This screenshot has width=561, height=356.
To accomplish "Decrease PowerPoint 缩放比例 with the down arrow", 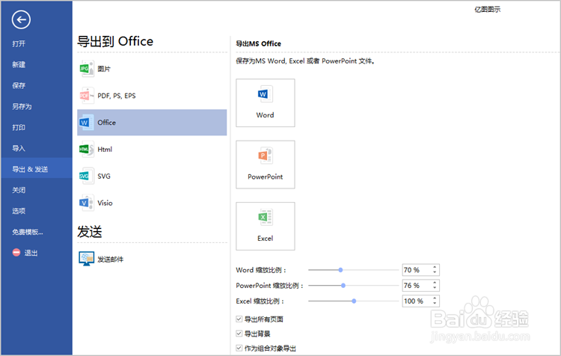I will coord(435,289).
